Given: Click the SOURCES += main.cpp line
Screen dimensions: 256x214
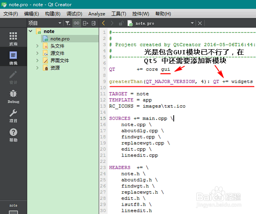Looking at the screenshot, I should click(141, 119).
